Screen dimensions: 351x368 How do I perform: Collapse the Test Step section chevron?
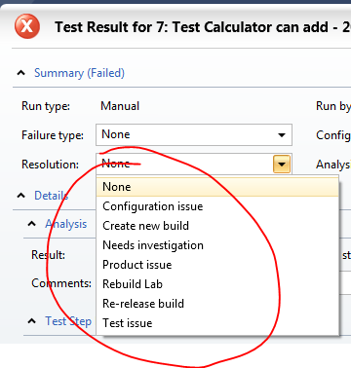click(x=32, y=321)
